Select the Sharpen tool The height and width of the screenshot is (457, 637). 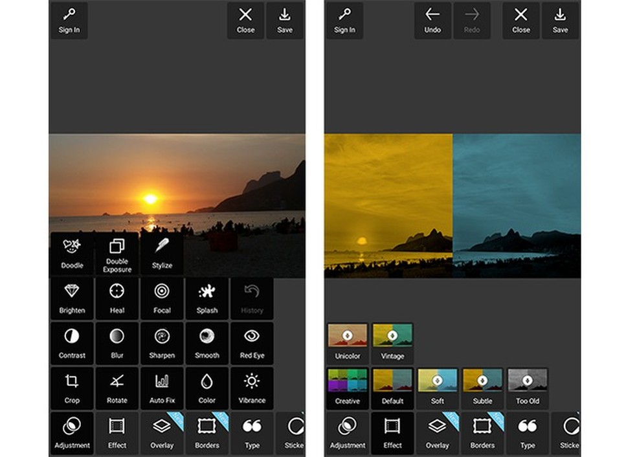pyautogui.click(x=162, y=343)
